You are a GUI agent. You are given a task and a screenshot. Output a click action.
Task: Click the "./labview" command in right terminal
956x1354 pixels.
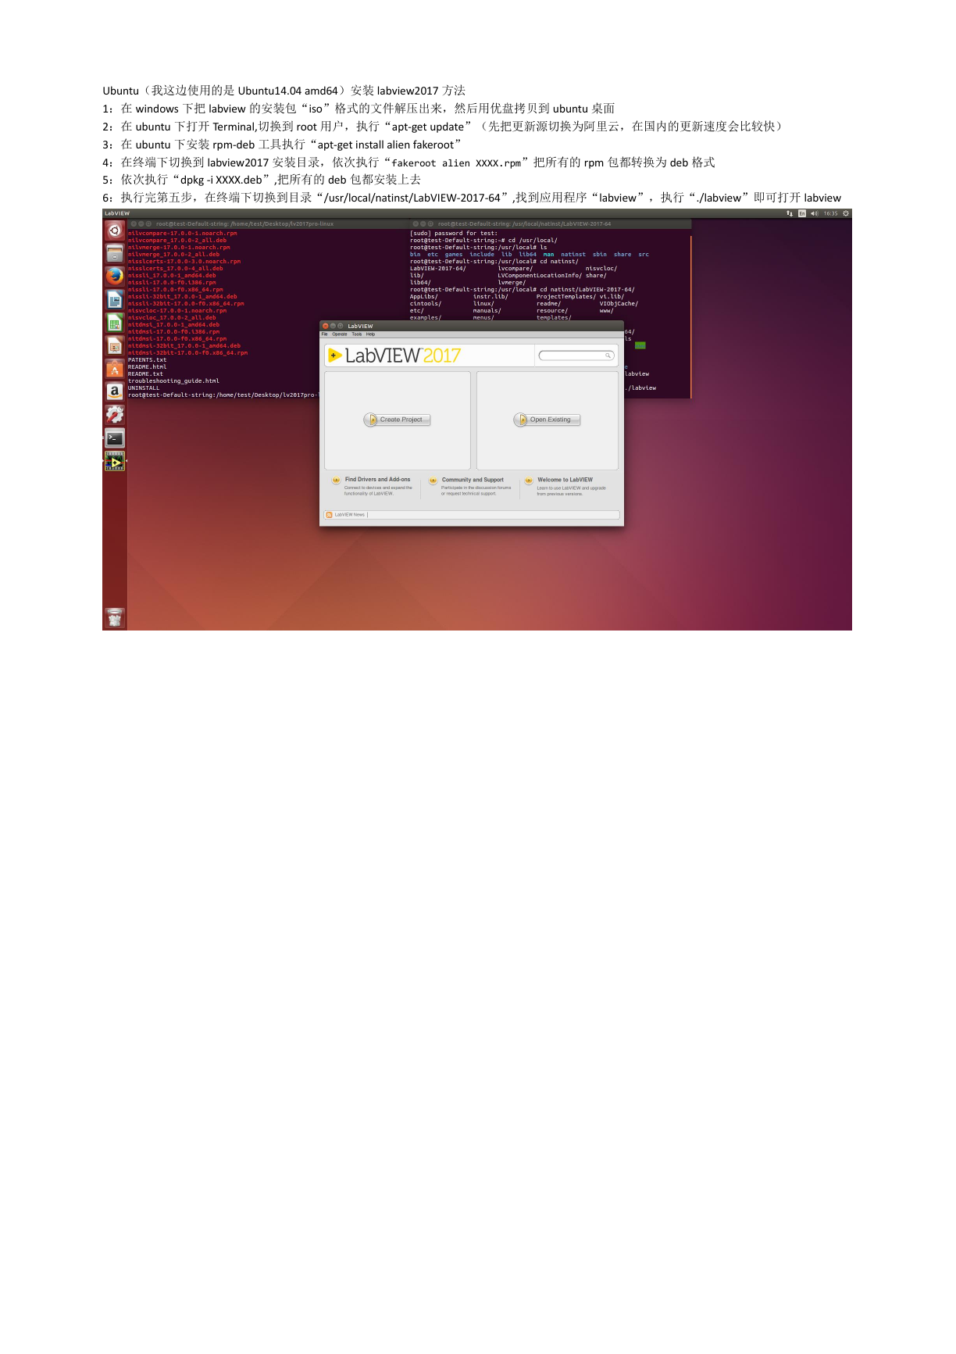pos(642,388)
